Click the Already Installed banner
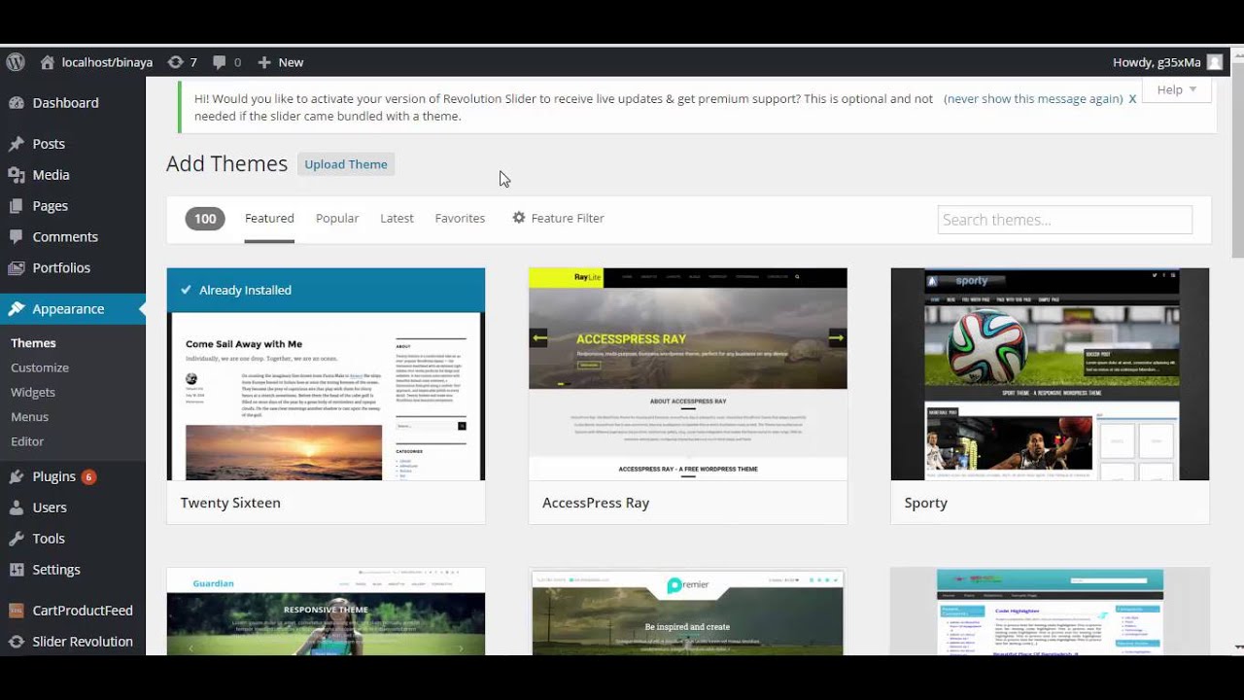 pyautogui.click(x=326, y=290)
